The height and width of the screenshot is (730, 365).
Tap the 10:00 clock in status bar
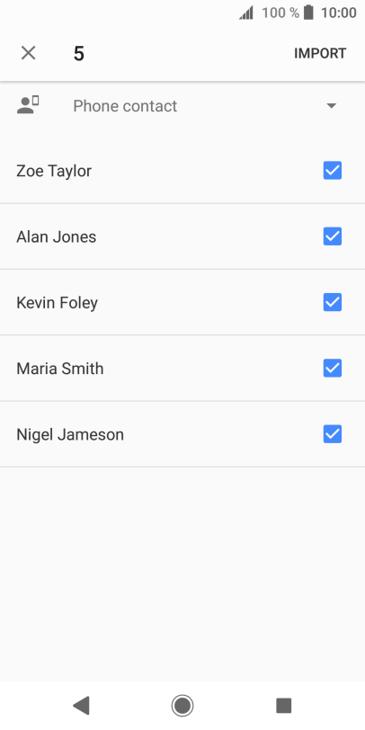pyautogui.click(x=338, y=13)
